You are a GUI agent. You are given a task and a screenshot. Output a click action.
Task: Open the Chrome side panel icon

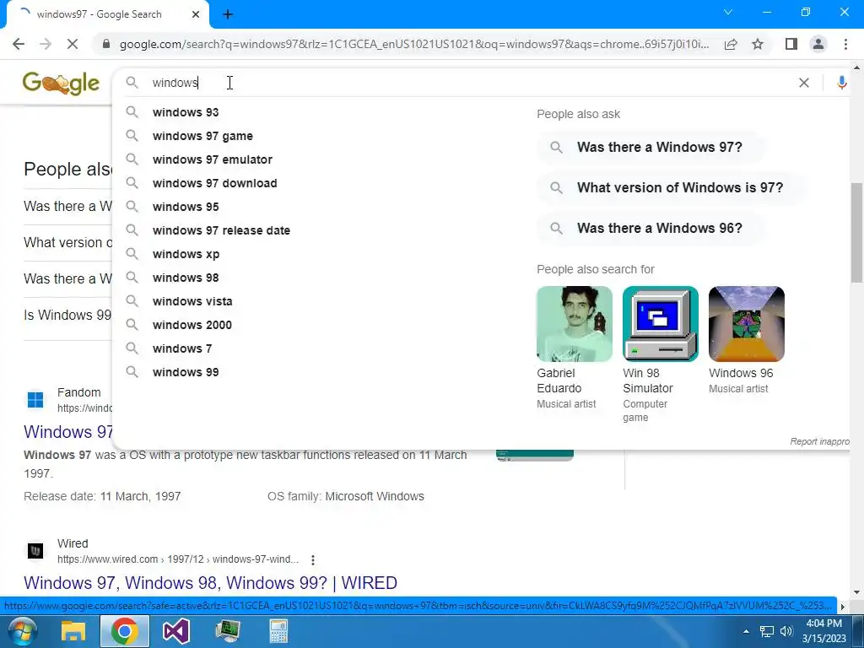(791, 44)
